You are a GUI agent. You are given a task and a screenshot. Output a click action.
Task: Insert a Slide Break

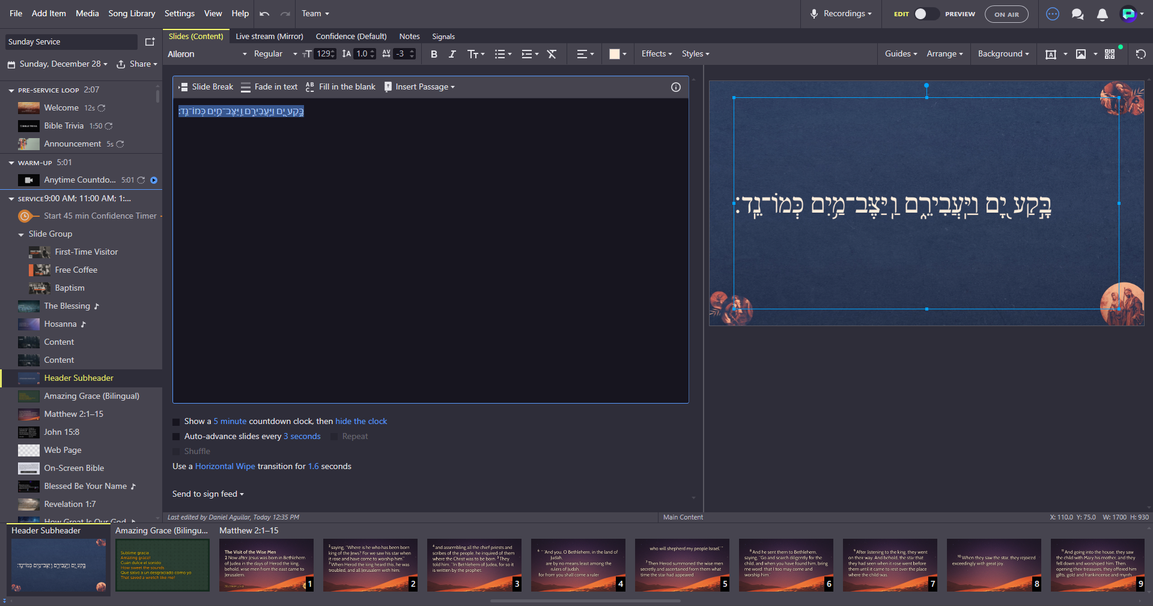pos(206,87)
